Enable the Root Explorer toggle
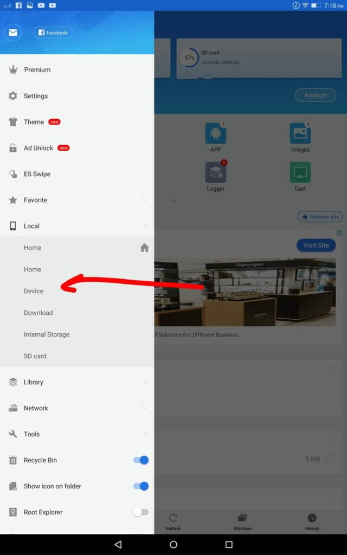 point(141,512)
